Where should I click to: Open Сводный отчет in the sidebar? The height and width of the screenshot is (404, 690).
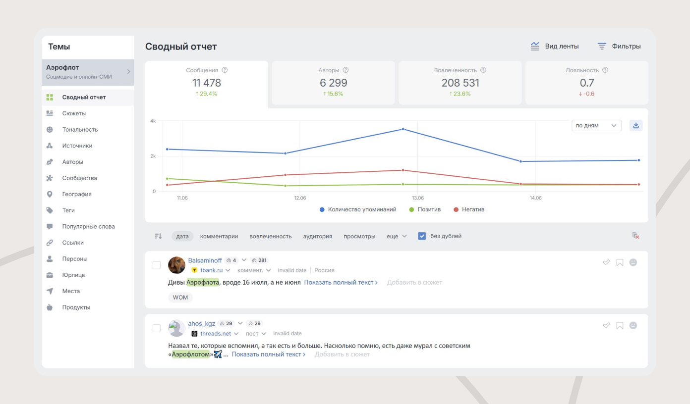[88, 97]
